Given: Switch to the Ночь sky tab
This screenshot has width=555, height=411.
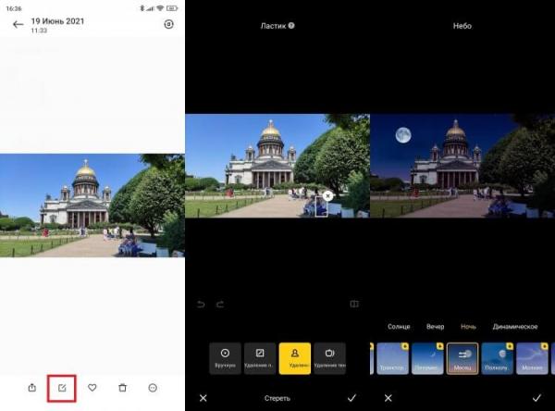Looking at the screenshot, I should [x=468, y=327].
